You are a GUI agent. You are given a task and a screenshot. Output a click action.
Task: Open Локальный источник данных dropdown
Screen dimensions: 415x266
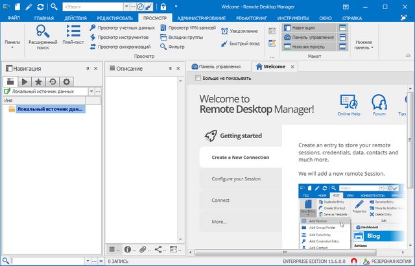point(91,91)
